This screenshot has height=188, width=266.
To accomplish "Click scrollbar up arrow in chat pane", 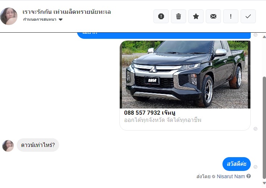I will [264, 37].
